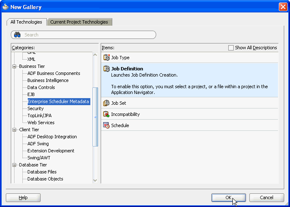290x207 pixels.
Task: Click the binoculars search icon
Action: point(17,34)
